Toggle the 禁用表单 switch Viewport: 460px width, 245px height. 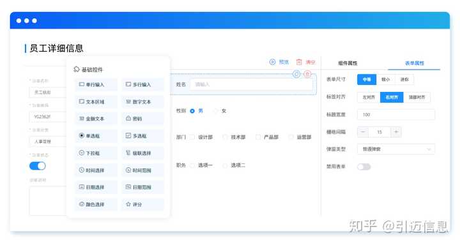point(364,167)
